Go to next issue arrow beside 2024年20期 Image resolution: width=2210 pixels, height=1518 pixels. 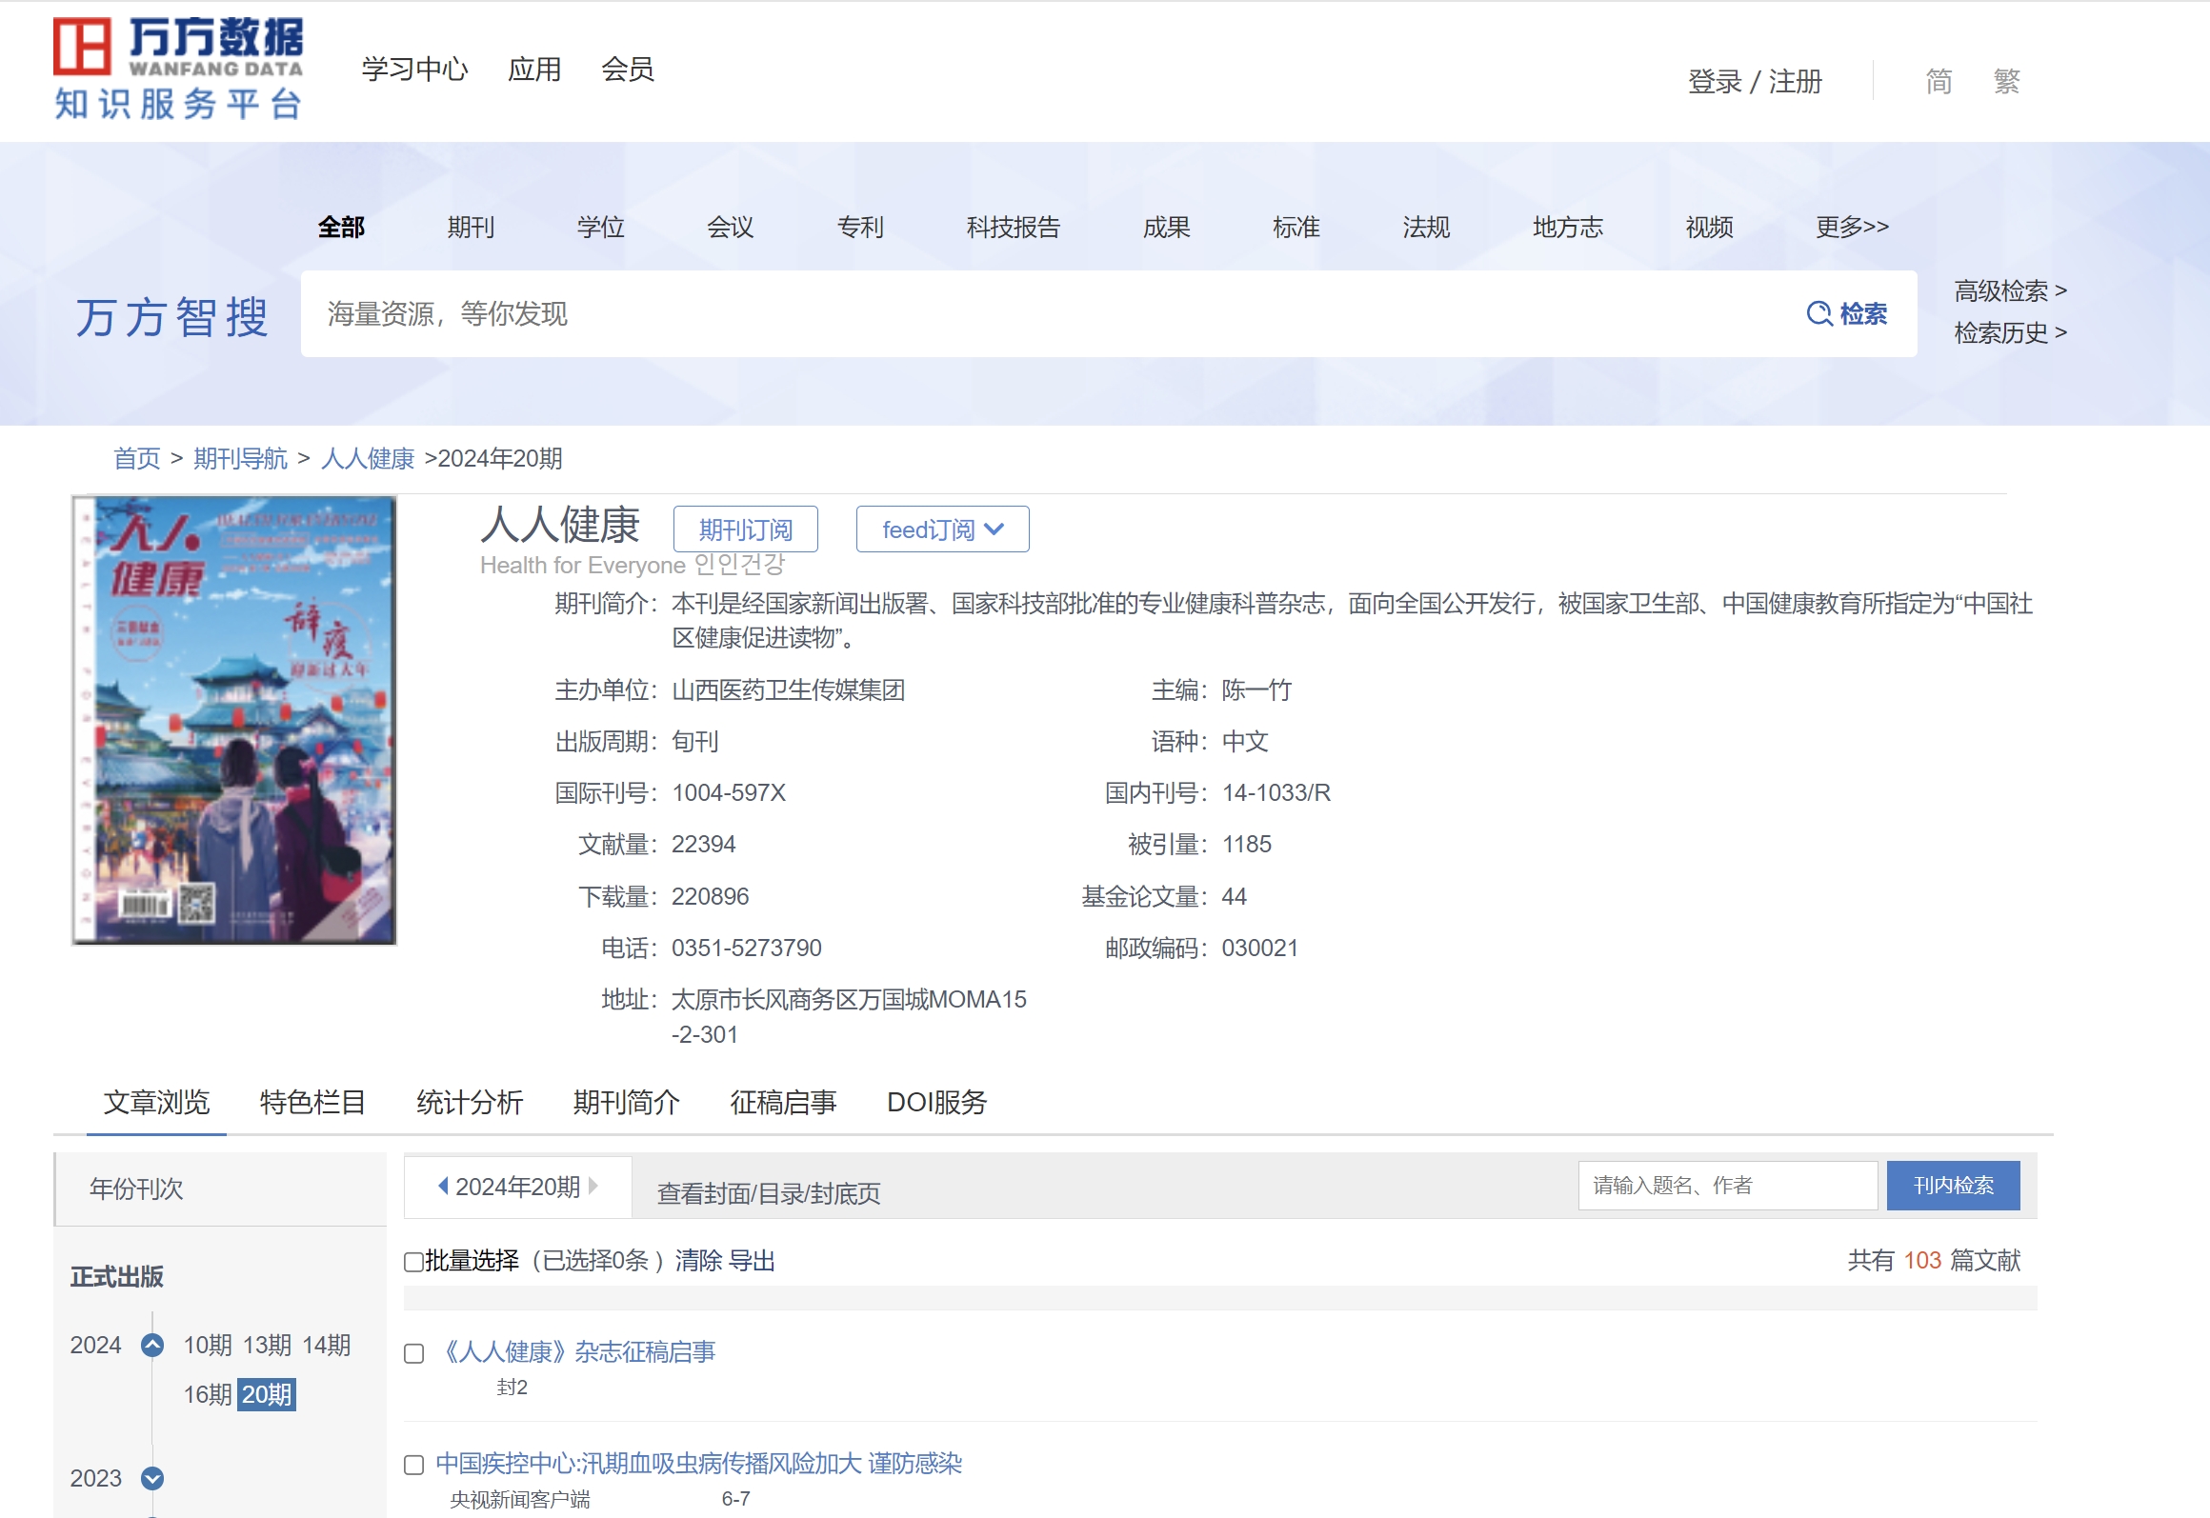coord(593,1186)
